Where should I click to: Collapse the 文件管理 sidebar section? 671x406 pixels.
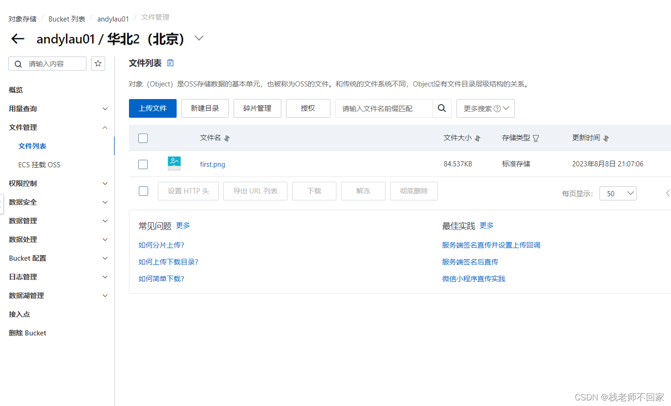(x=105, y=128)
